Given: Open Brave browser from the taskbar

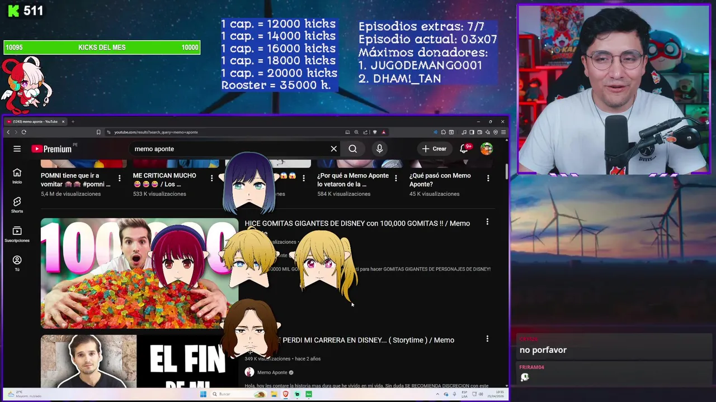Looking at the screenshot, I should coord(285,394).
